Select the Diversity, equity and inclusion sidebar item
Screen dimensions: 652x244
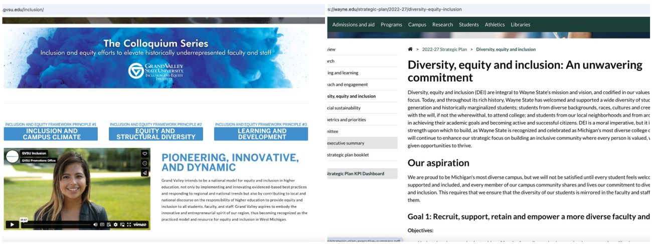click(362, 96)
